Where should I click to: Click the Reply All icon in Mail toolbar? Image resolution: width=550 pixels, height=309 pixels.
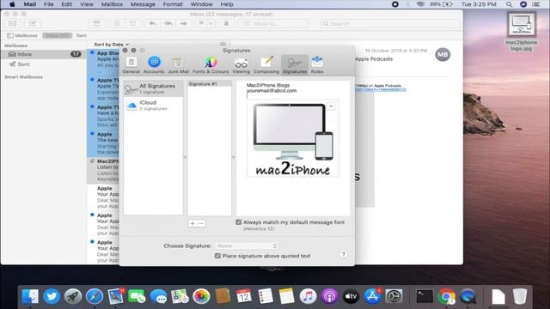click(168, 23)
